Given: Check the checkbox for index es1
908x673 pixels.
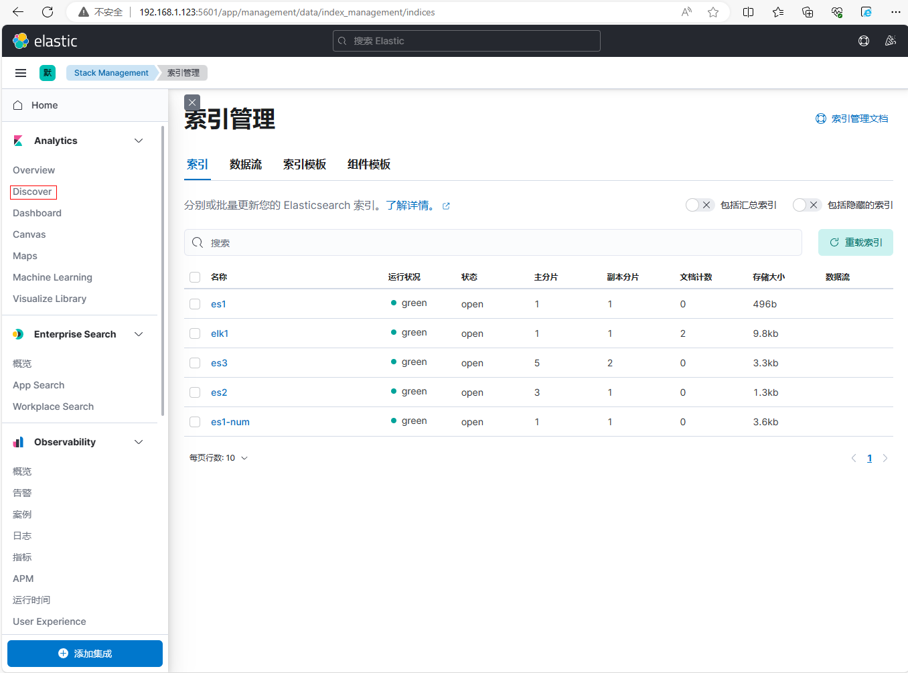Looking at the screenshot, I should (195, 304).
